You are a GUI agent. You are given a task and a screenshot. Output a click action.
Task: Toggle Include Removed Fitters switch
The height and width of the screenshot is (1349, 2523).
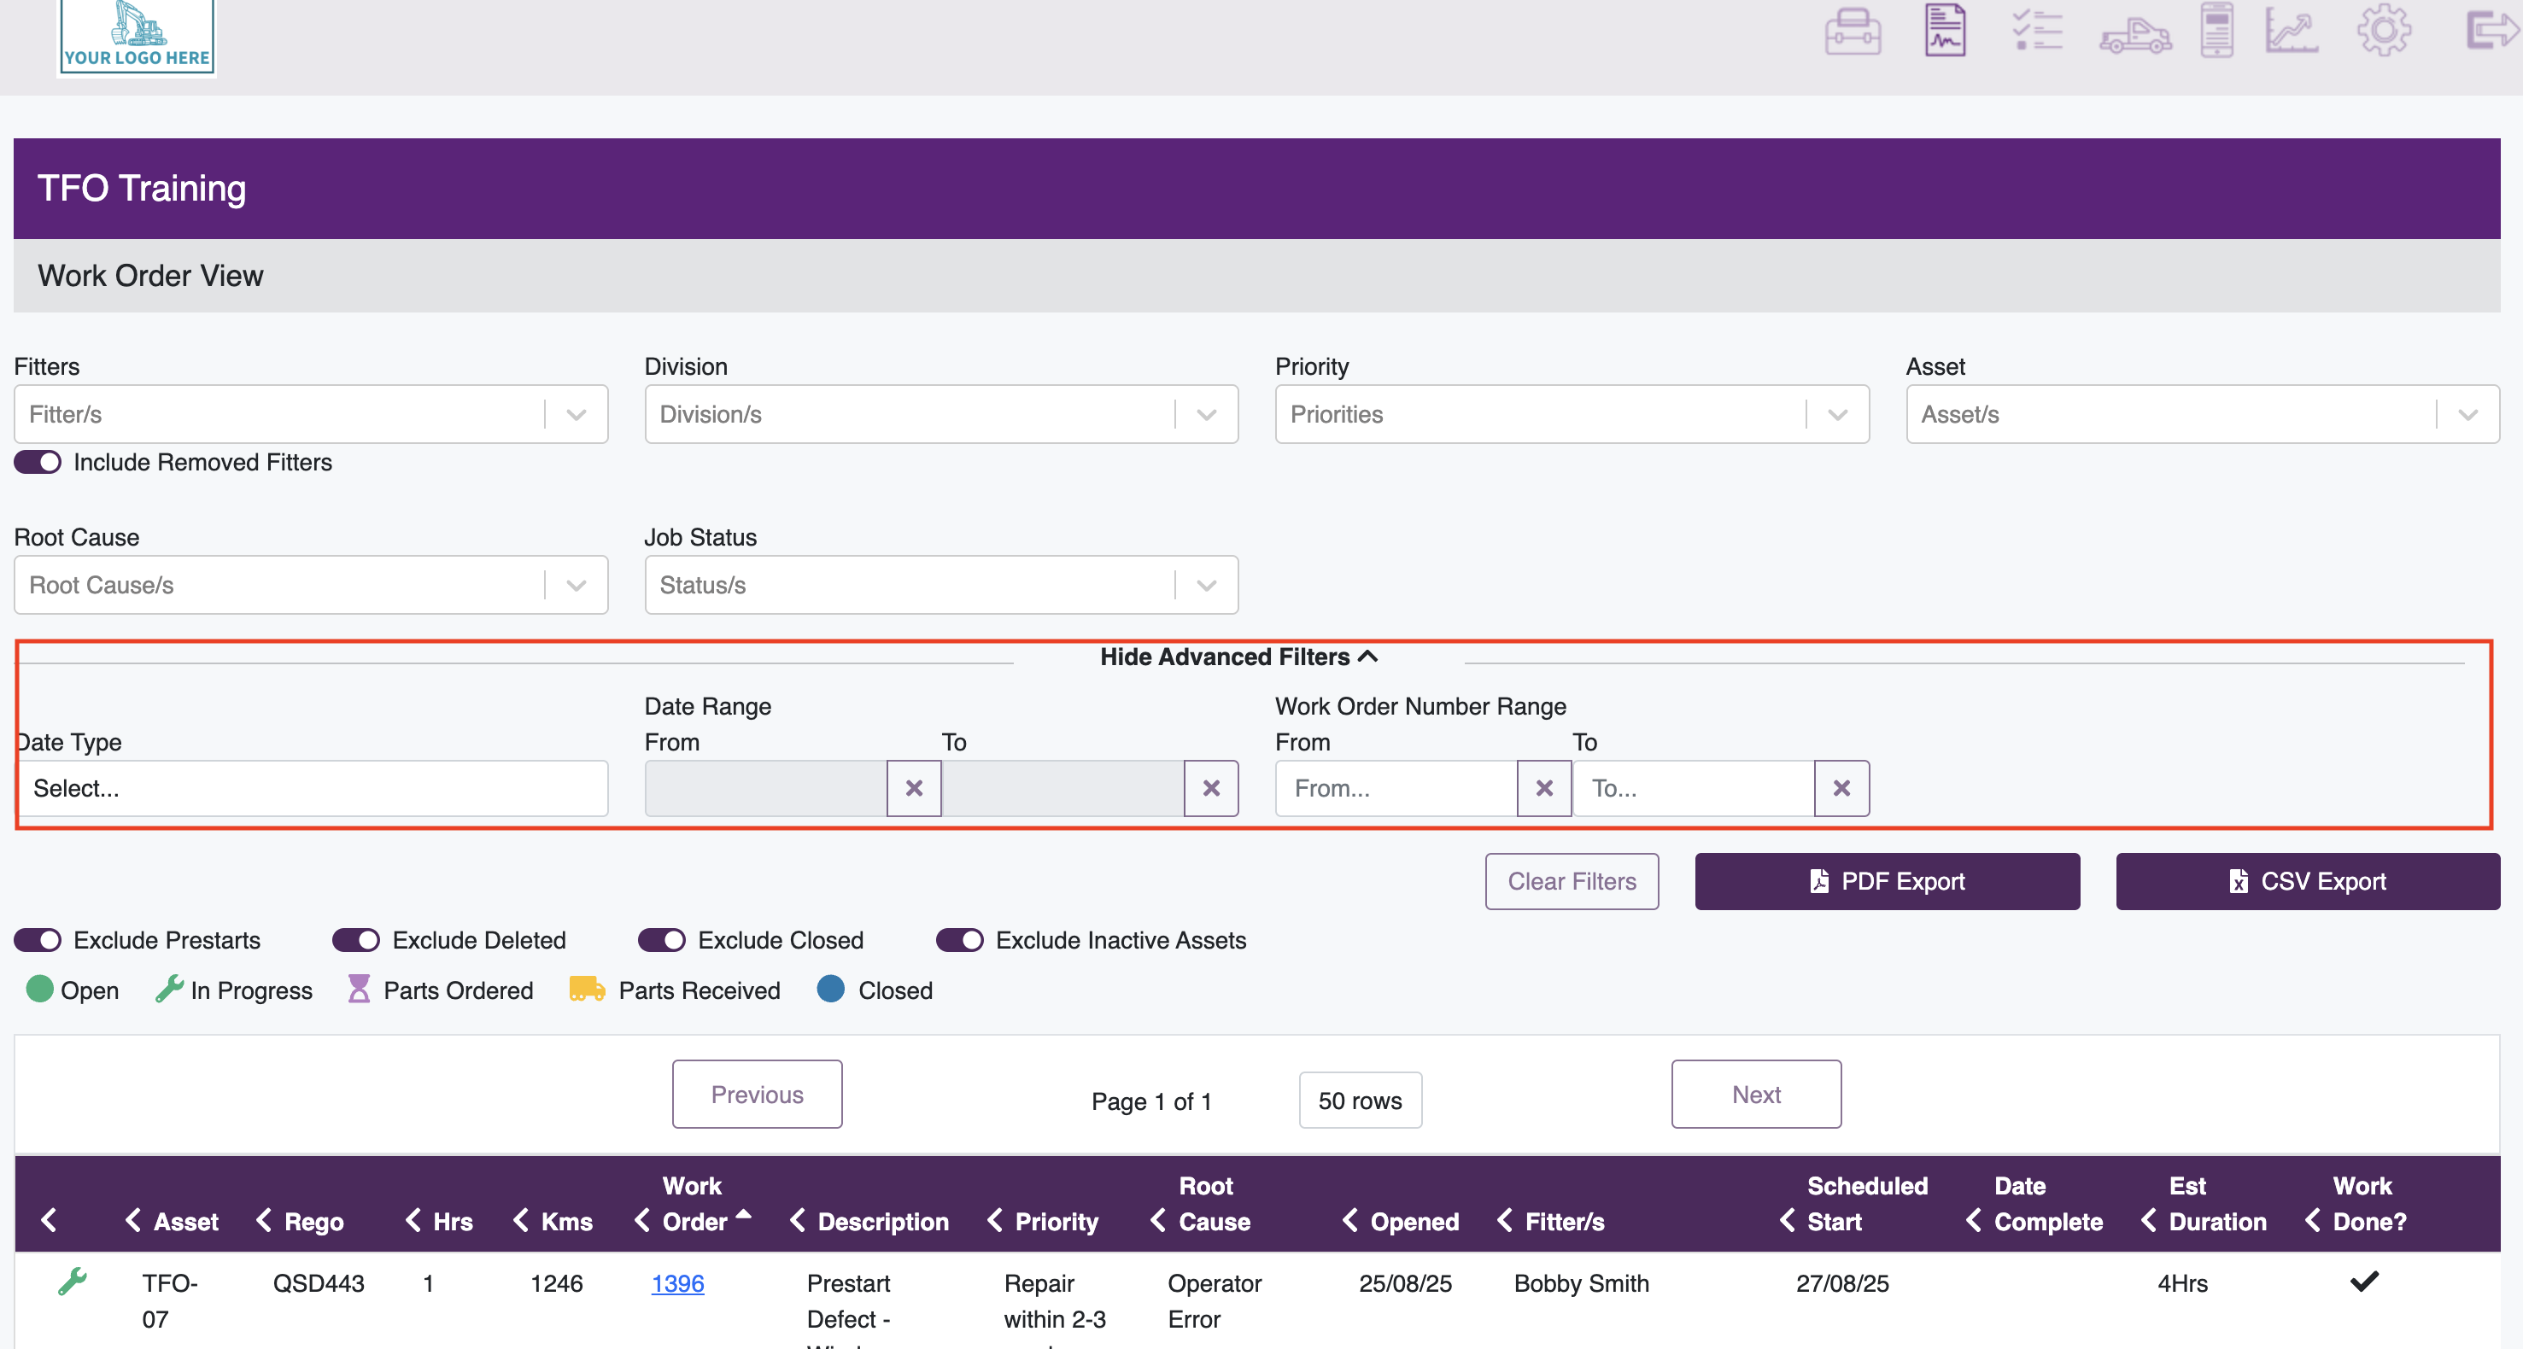(38, 462)
